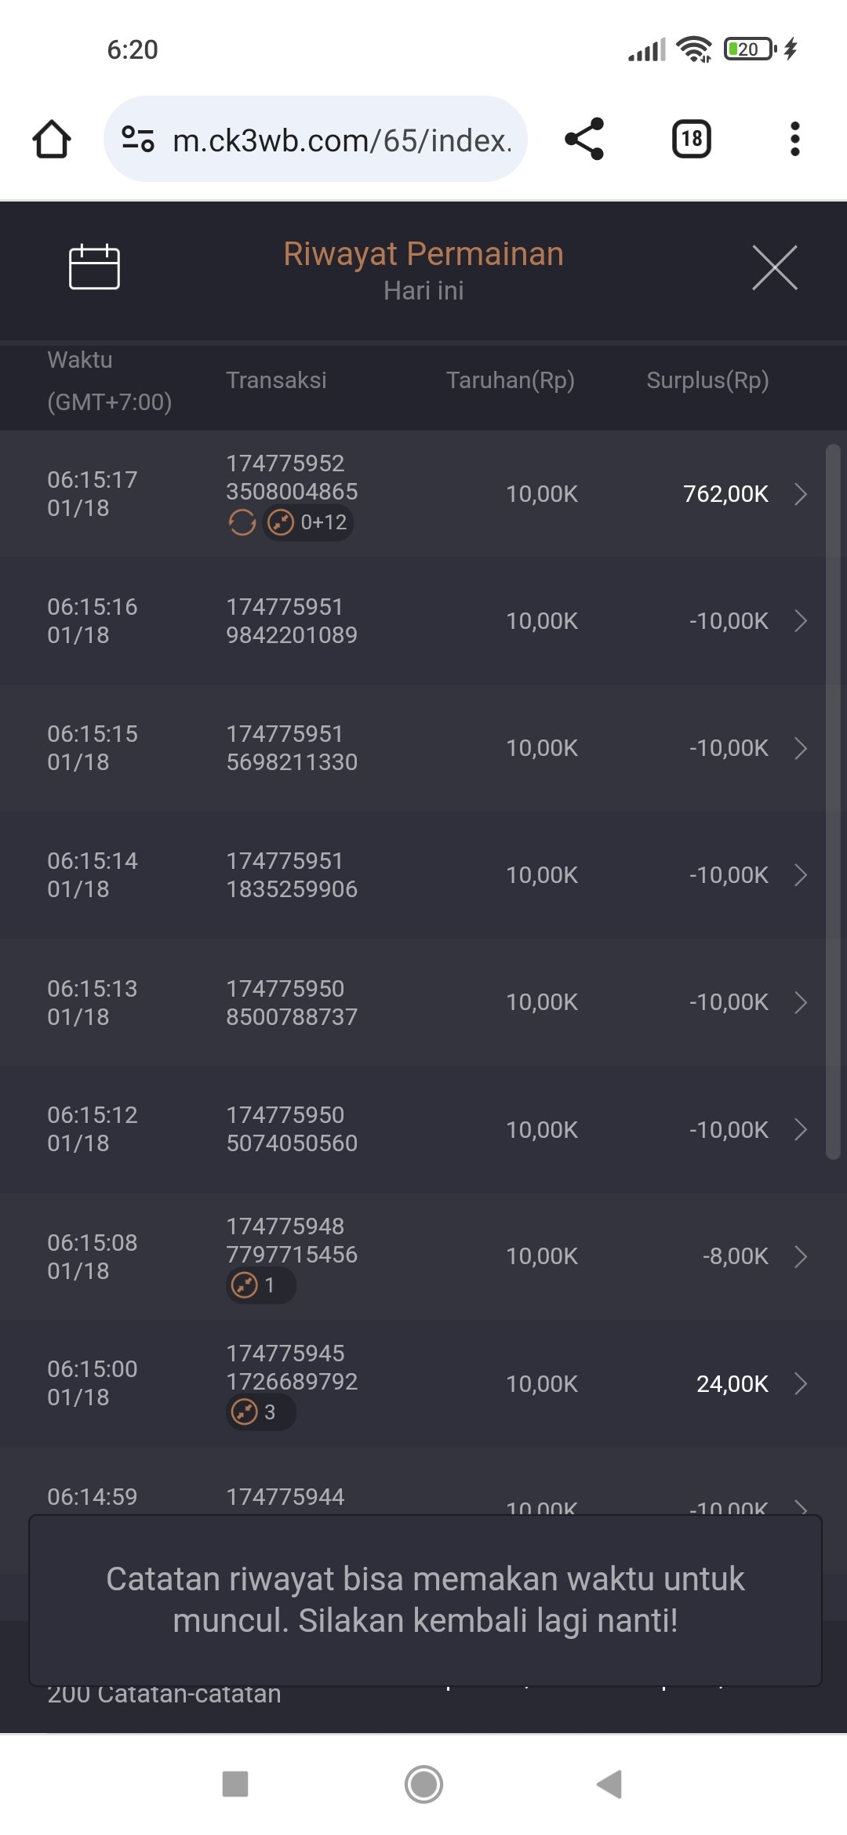Expand the -8,00K surplus row chevron

tap(801, 1256)
